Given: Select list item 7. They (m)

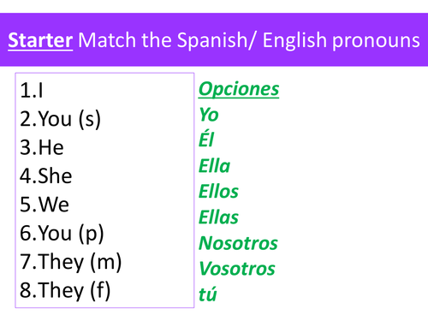Looking at the screenshot, I should pyautogui.click(x=71, y=262).
